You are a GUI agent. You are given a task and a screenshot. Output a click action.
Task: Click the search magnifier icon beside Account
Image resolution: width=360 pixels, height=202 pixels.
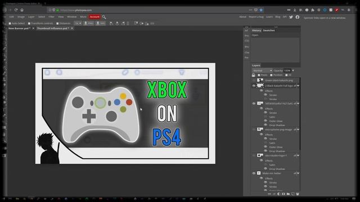pyautogui.click(x=104, y=17)
